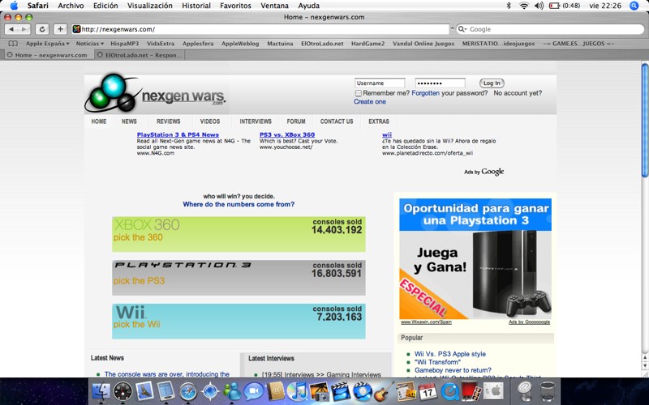
Task: Open the HispaMP3 bookmark
Action: tap(125, 44)
